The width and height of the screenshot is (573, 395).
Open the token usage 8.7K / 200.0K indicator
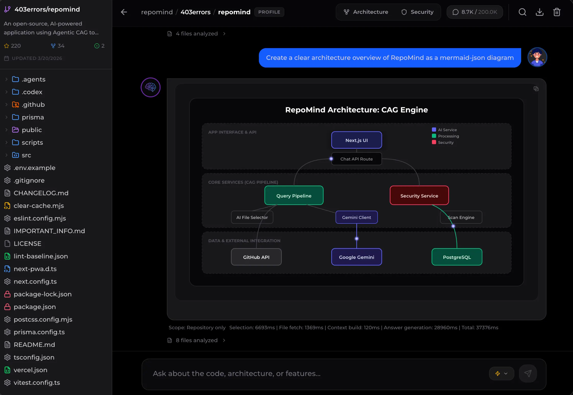475,12
